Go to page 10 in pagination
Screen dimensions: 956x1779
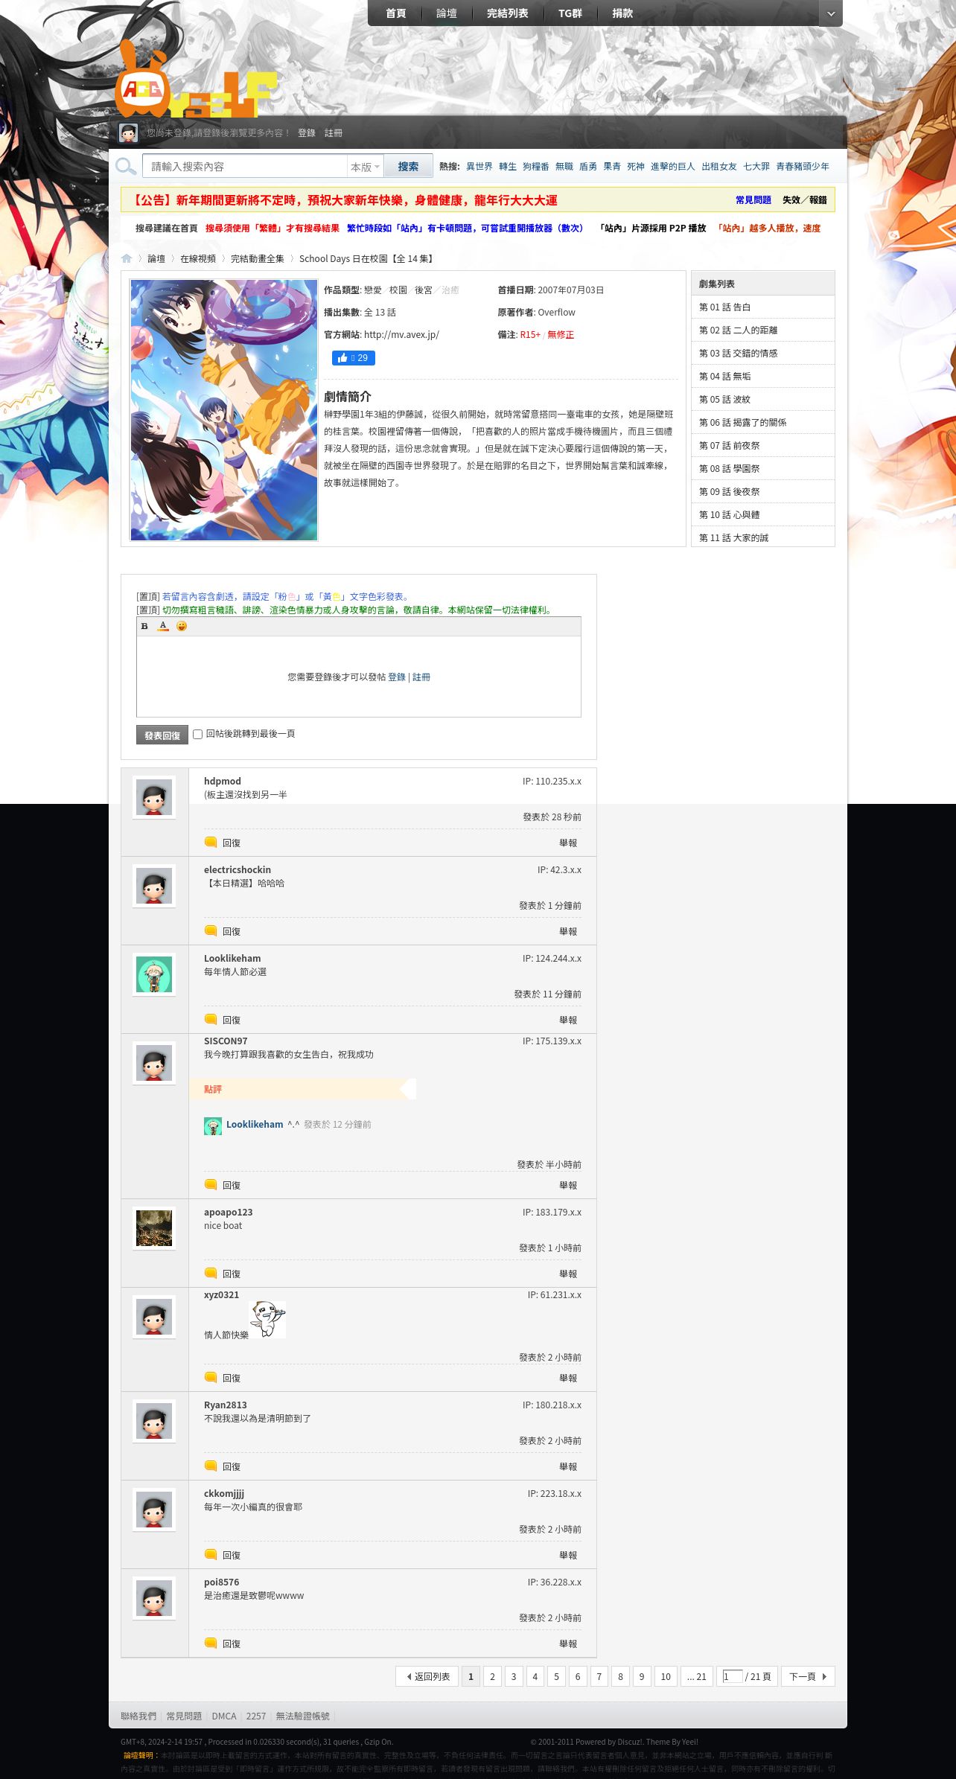[666, 1676]
